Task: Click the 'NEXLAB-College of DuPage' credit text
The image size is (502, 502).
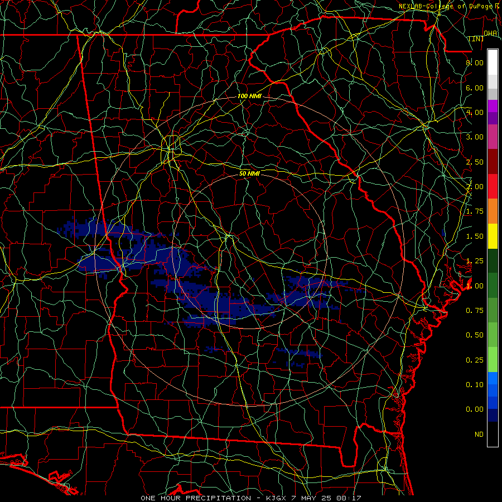Action: pos(445,6)
